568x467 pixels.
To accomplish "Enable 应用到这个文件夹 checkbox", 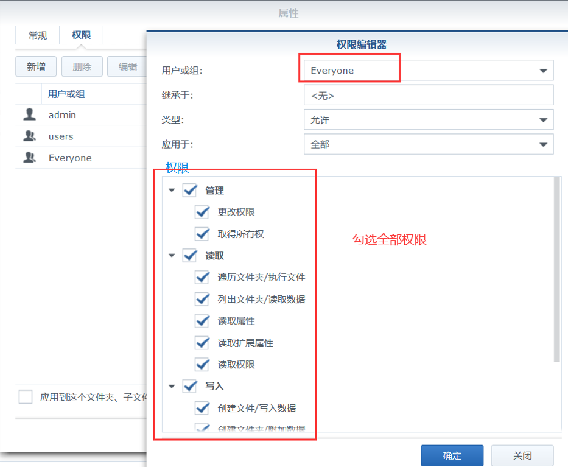I will coord(26,397).
